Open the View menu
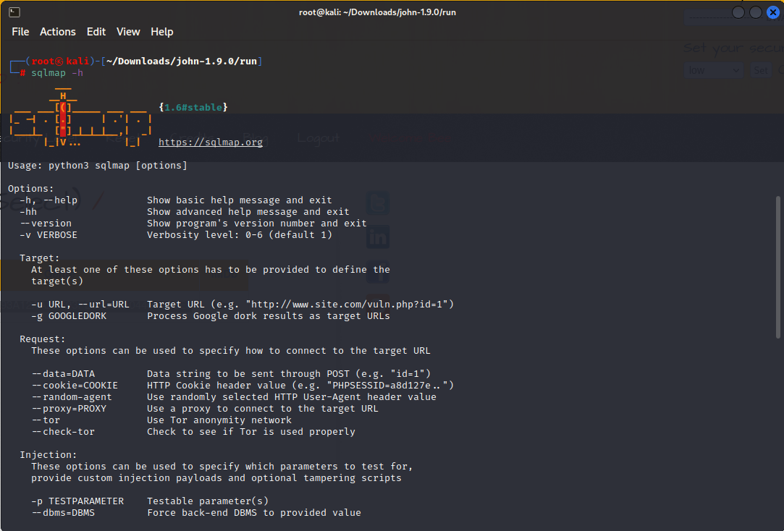784x531 pixels. pos(128,32)
